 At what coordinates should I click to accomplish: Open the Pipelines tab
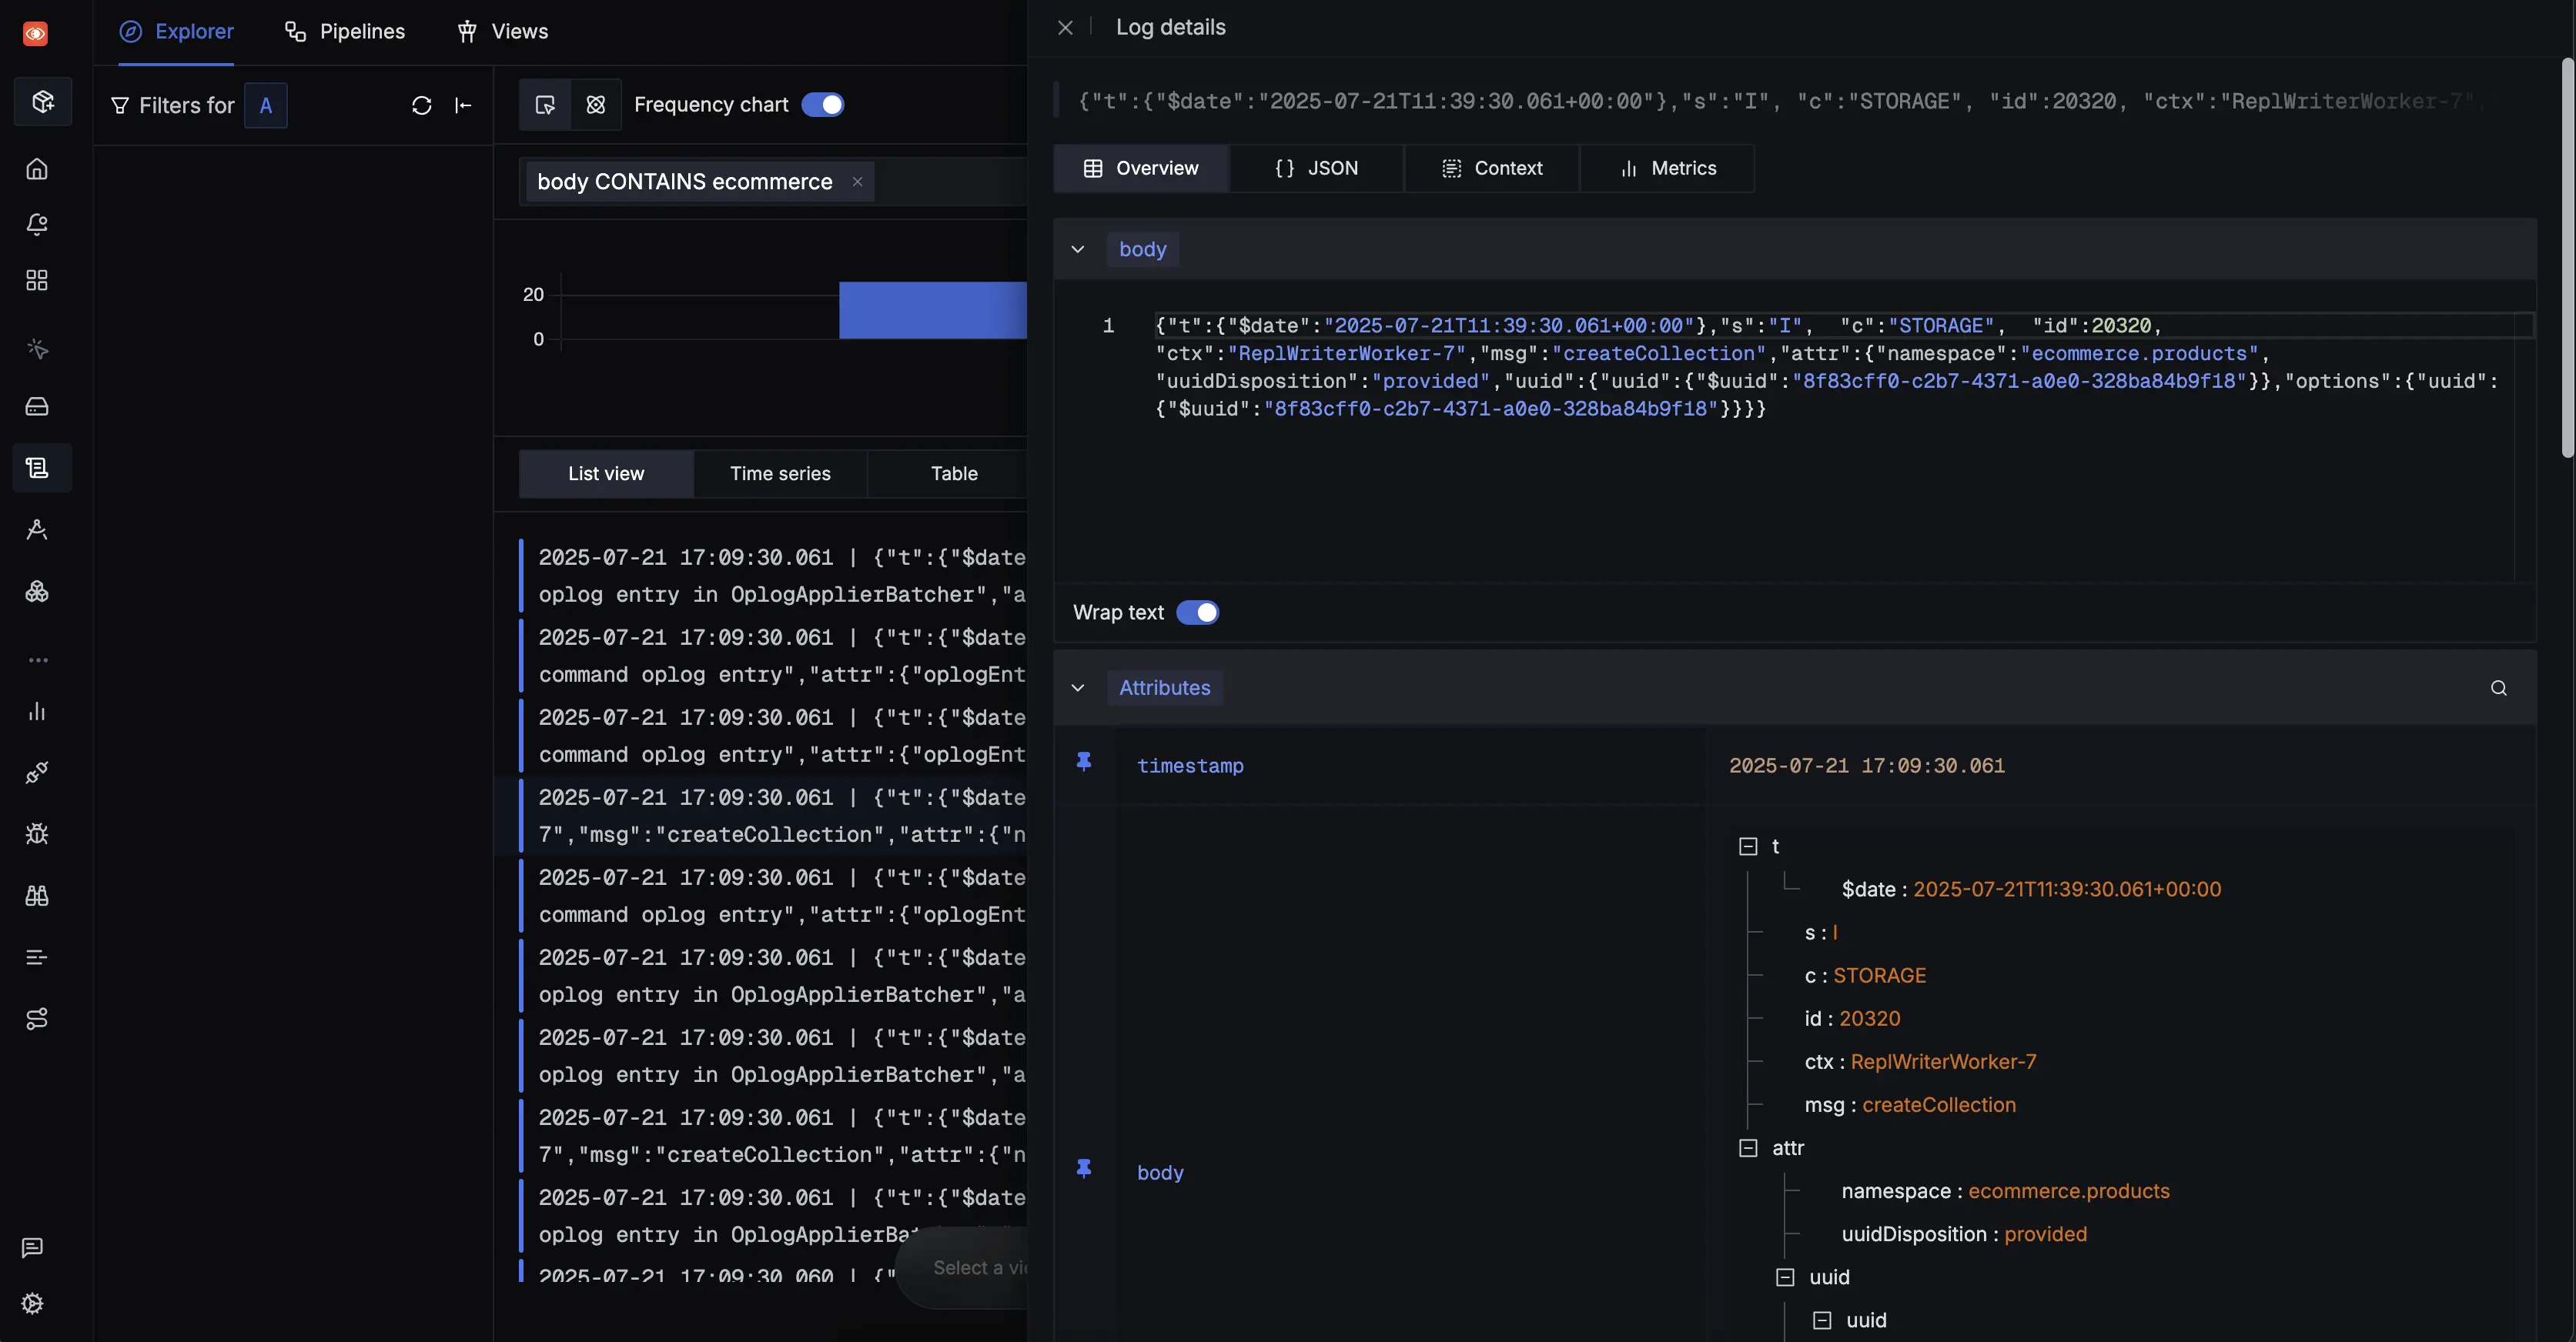point(344,32)
